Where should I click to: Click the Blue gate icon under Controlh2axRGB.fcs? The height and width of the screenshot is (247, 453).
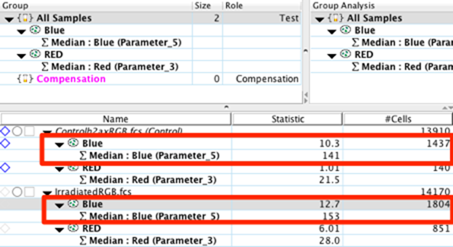point(73,143)
